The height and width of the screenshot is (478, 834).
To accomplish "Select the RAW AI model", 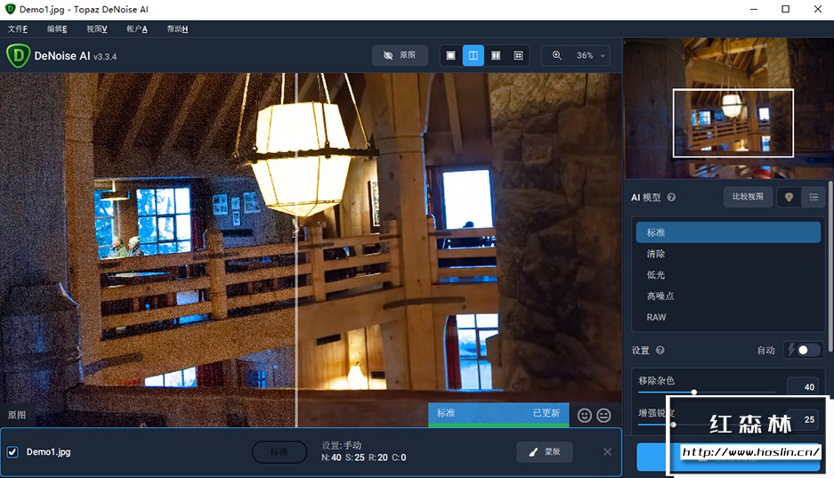I will click(x=728, y=318).
